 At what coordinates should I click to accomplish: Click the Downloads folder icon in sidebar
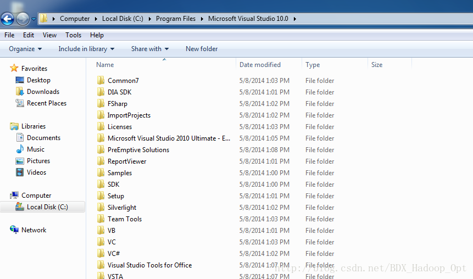(x=20, y=91)
